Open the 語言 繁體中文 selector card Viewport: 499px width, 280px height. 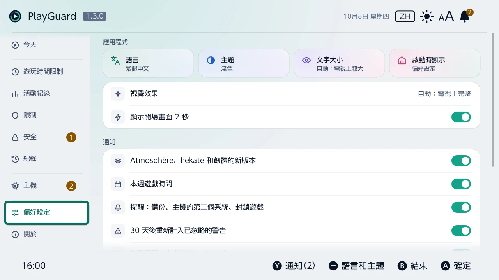[x=148, y=63]
